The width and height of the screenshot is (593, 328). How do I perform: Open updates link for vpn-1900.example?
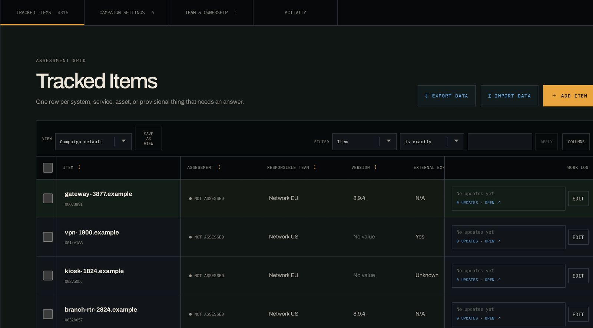(x=478, y=241)
